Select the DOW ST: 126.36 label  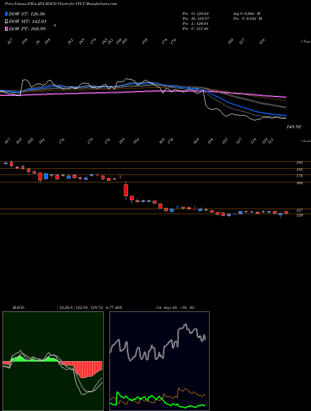pyautogui.click(x=27, y=14)
